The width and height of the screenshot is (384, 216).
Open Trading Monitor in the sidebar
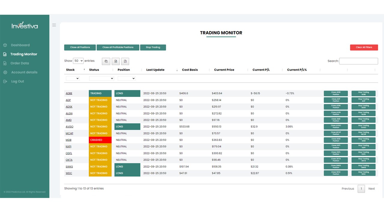[24, 54]
